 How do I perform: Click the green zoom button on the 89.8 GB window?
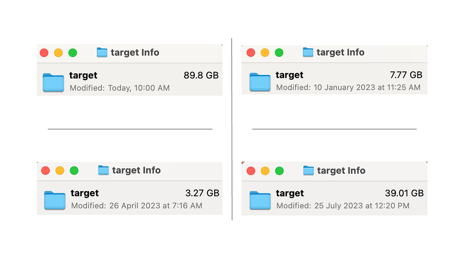[72, 52]
